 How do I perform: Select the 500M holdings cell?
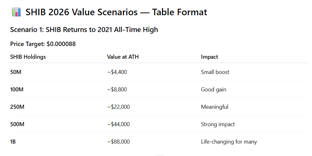pyautogui.click(x=17, y=124)
